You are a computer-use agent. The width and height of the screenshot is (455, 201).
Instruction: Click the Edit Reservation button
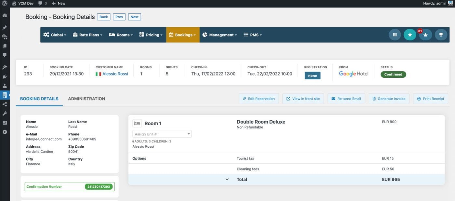point(259,99)
